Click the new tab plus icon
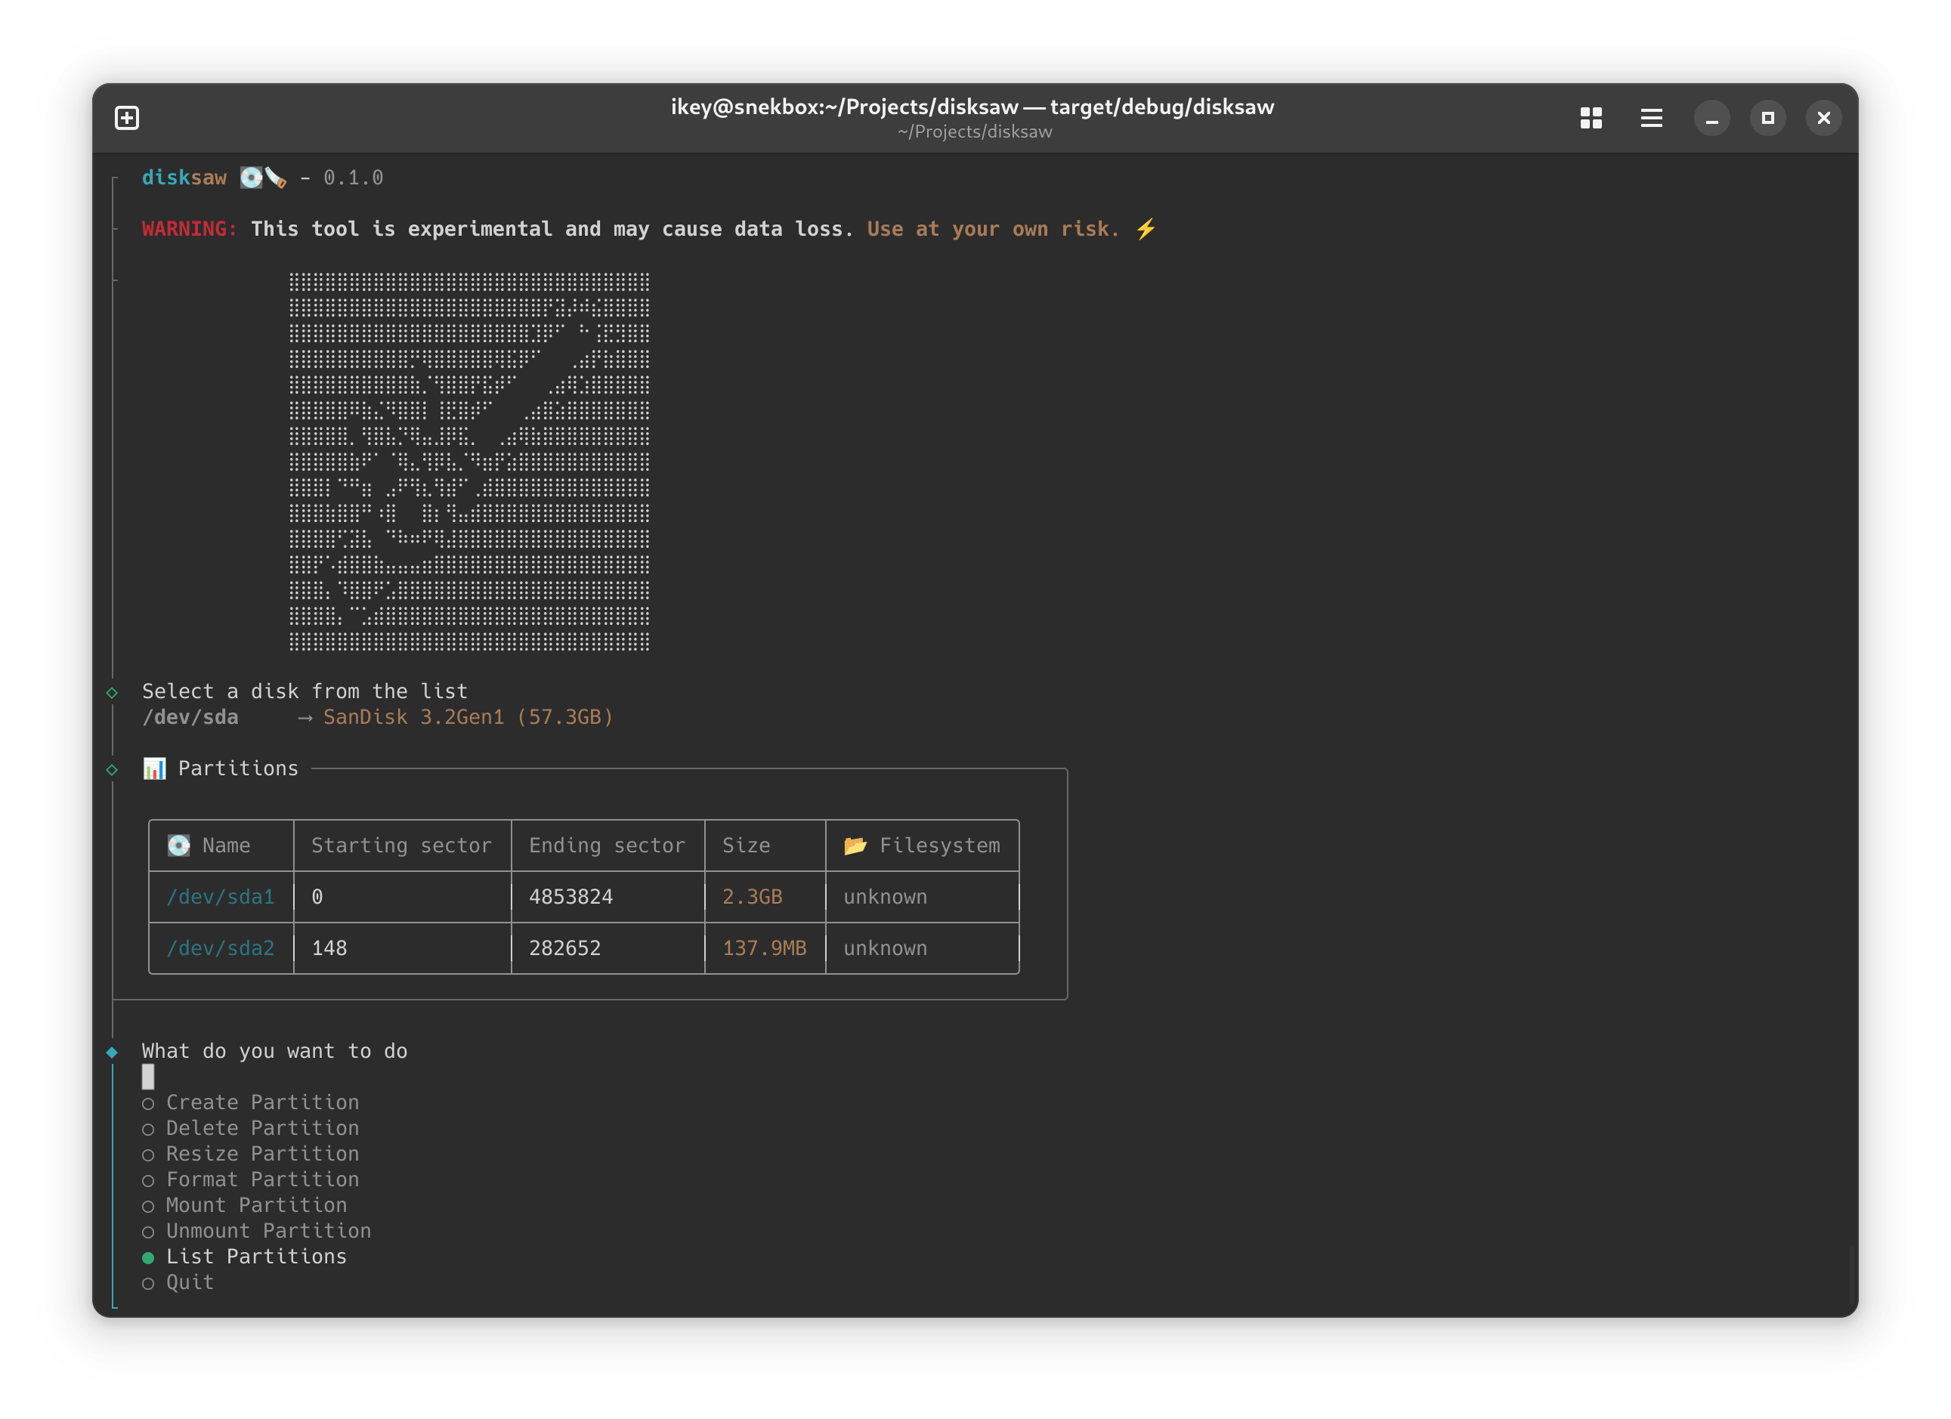1951x1419 pixels. coord(126,118)
